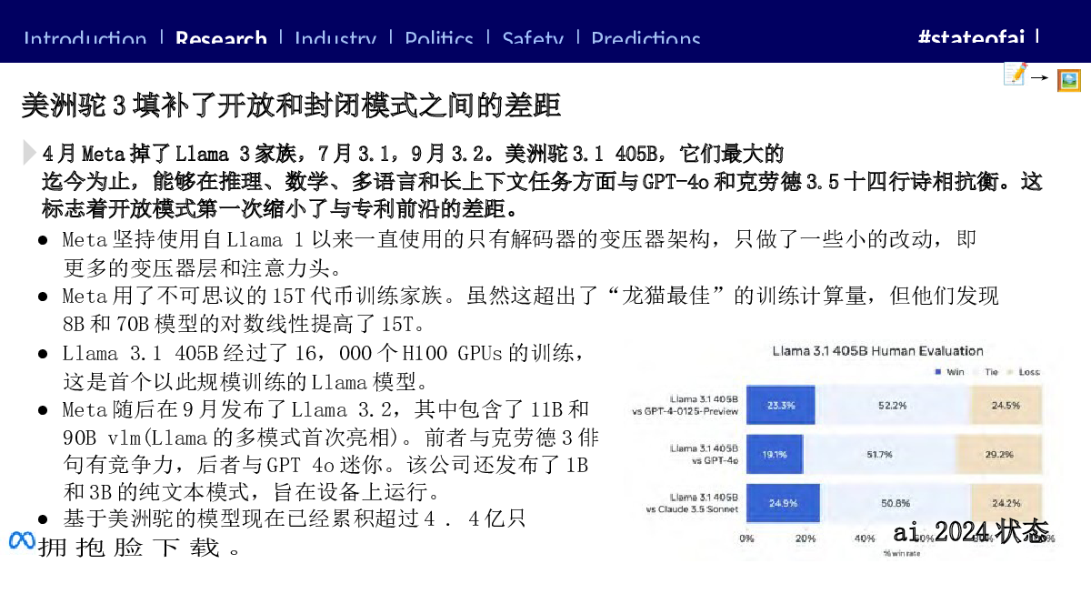1091x614 pixels.
Task: Click the blue Win legend swatch
Action: (x=937, y=372)
